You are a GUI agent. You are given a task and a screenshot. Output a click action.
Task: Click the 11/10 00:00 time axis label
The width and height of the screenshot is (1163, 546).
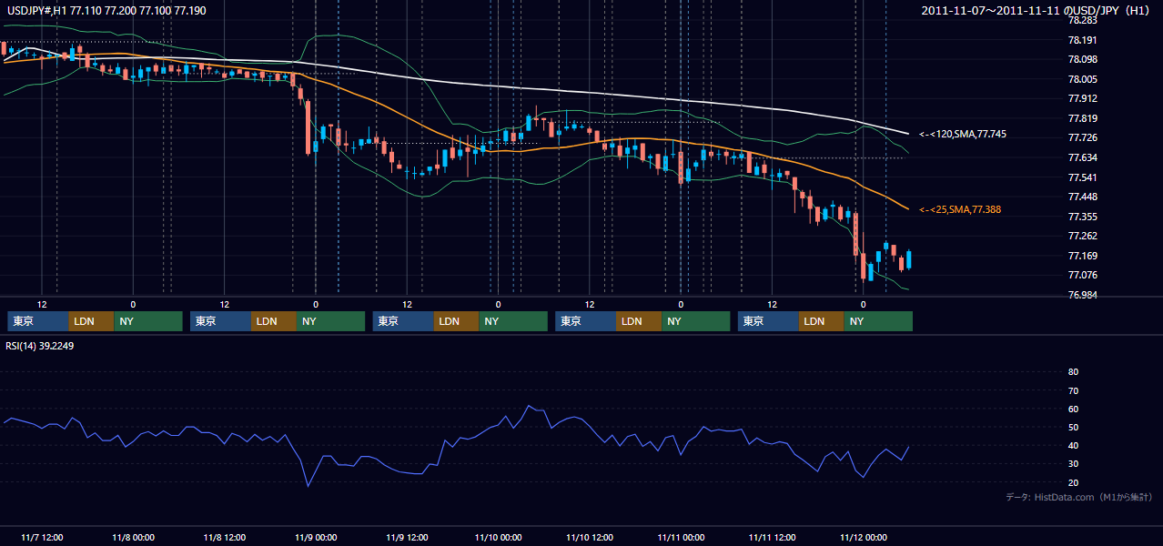[x=498, y=538]
